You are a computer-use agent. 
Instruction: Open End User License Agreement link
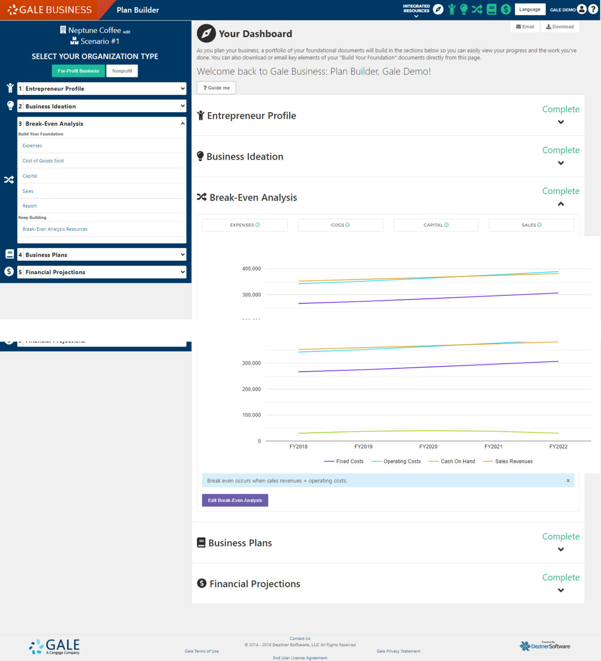[300, 658]
